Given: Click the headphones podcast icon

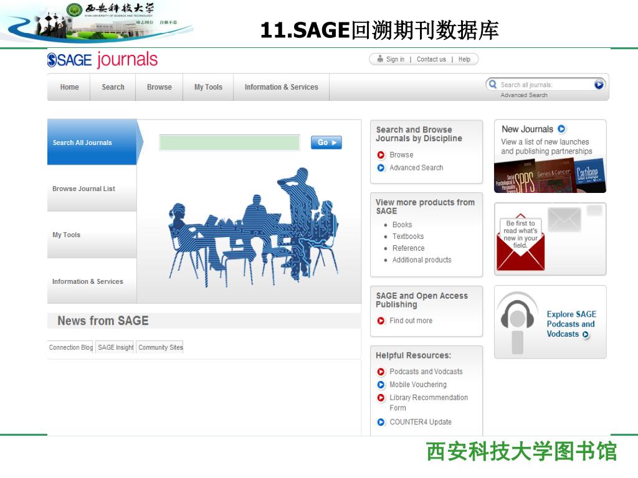Looking at the screenshot, I should tap(517, 323).
